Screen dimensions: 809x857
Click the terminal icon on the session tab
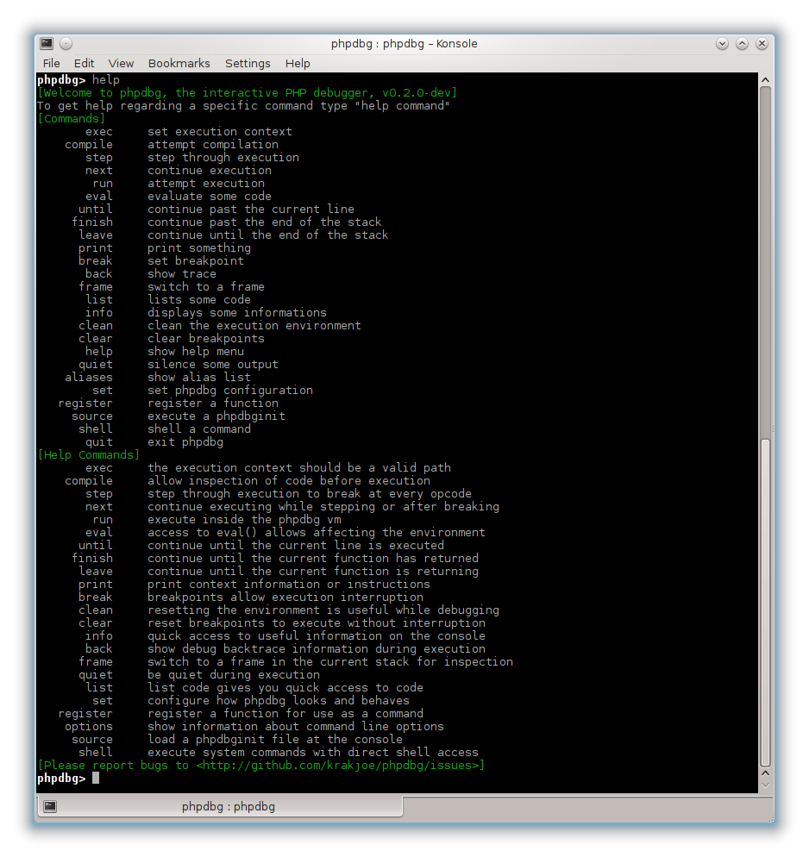click(50, 807)
